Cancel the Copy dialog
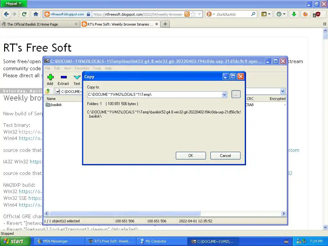 click(x=225, y=156)
